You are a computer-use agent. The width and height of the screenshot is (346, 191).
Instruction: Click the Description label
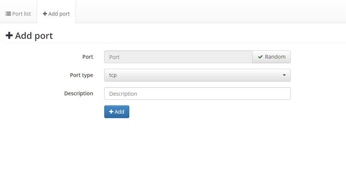click(x=78, y=93)
